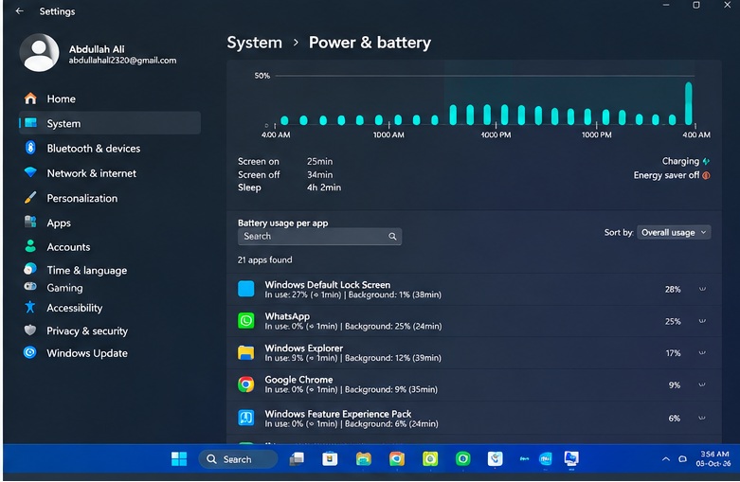Viewport: 740px width, 482px height.
Task: Click the taskbar clock and date
Action: [x=713, y=458]
